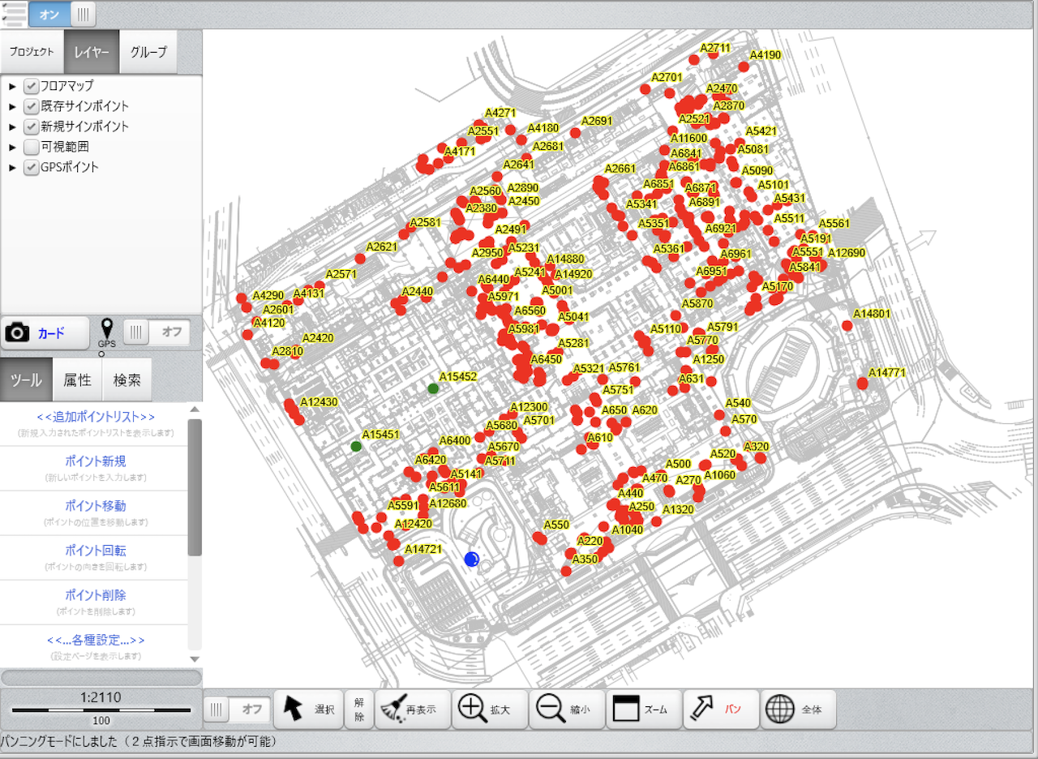This screenshot has height=759, width=1038.
Task: Open the 属性 tab
Action: (77, 380)
